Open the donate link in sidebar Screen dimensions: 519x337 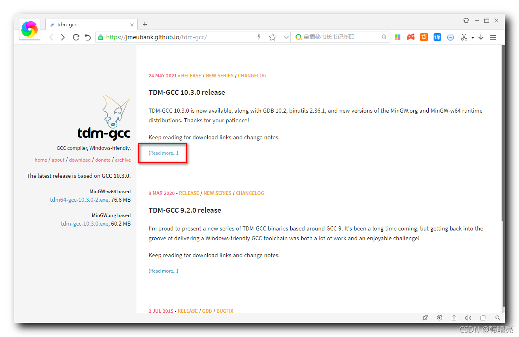click(x=103, y=160)
